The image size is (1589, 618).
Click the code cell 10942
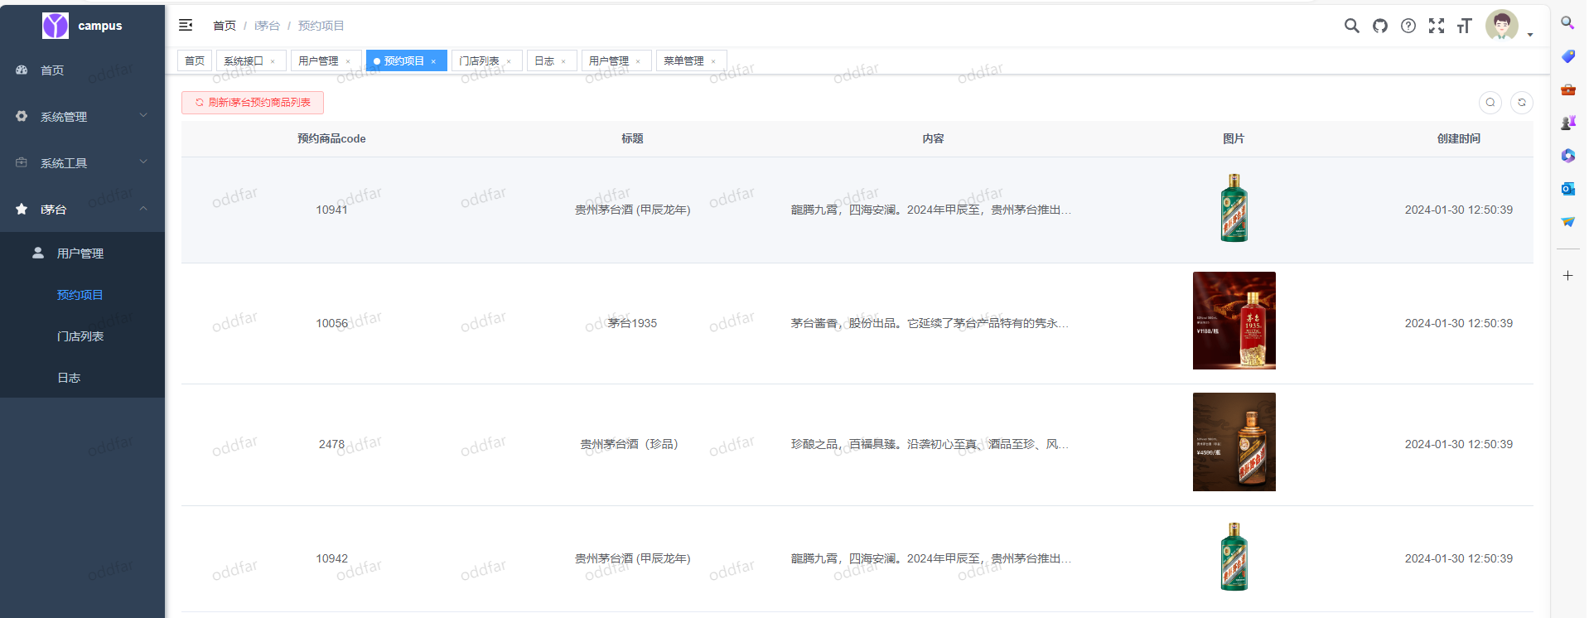[x=331, y=558]
